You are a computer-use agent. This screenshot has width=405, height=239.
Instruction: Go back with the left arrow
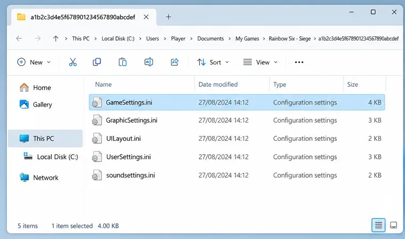[19, 38]
